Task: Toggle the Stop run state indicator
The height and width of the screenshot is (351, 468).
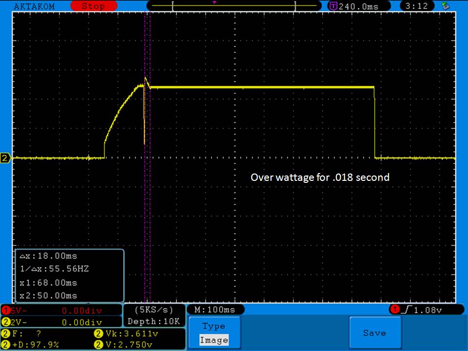Action: (93, 6)
